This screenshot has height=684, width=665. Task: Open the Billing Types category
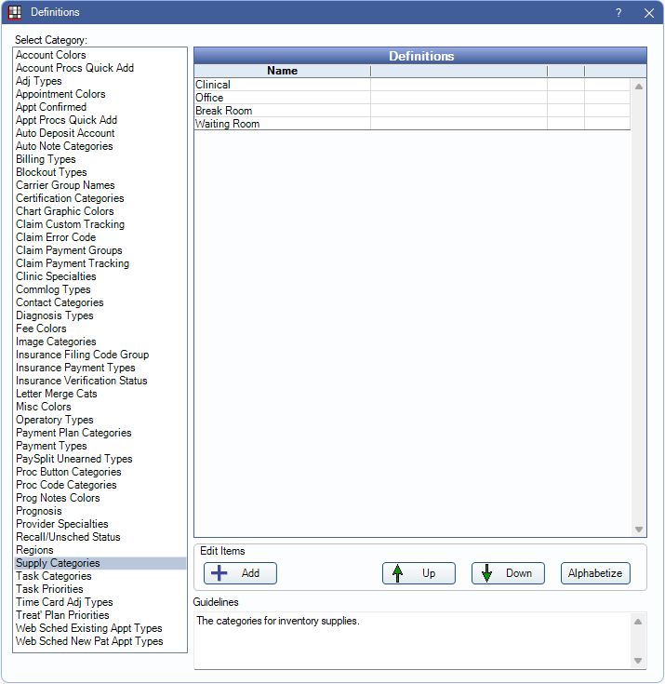[x=46, y=159]
